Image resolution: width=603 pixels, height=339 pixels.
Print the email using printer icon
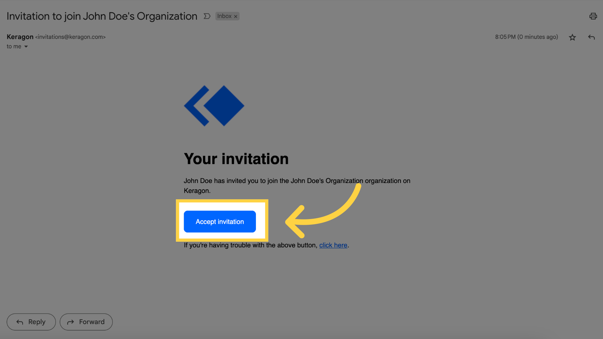[593, 16]
